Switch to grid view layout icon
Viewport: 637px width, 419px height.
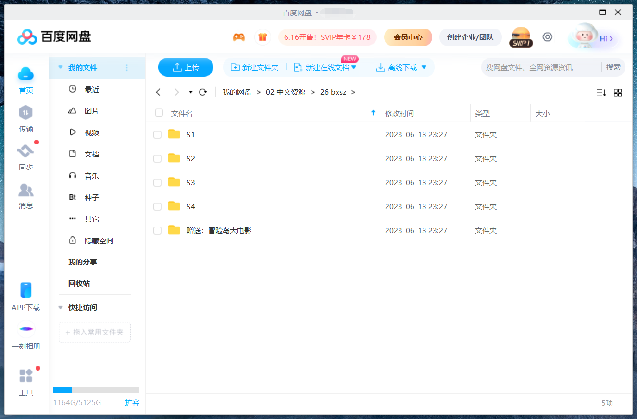pyautogui.click(x=618, y=93)
